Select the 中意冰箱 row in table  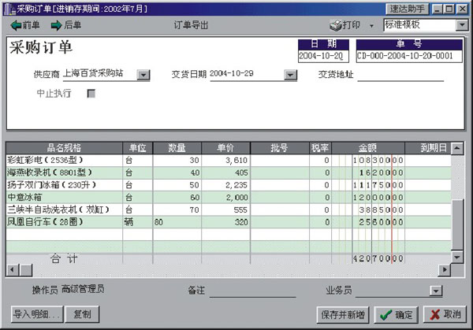[x=63, y=197]
